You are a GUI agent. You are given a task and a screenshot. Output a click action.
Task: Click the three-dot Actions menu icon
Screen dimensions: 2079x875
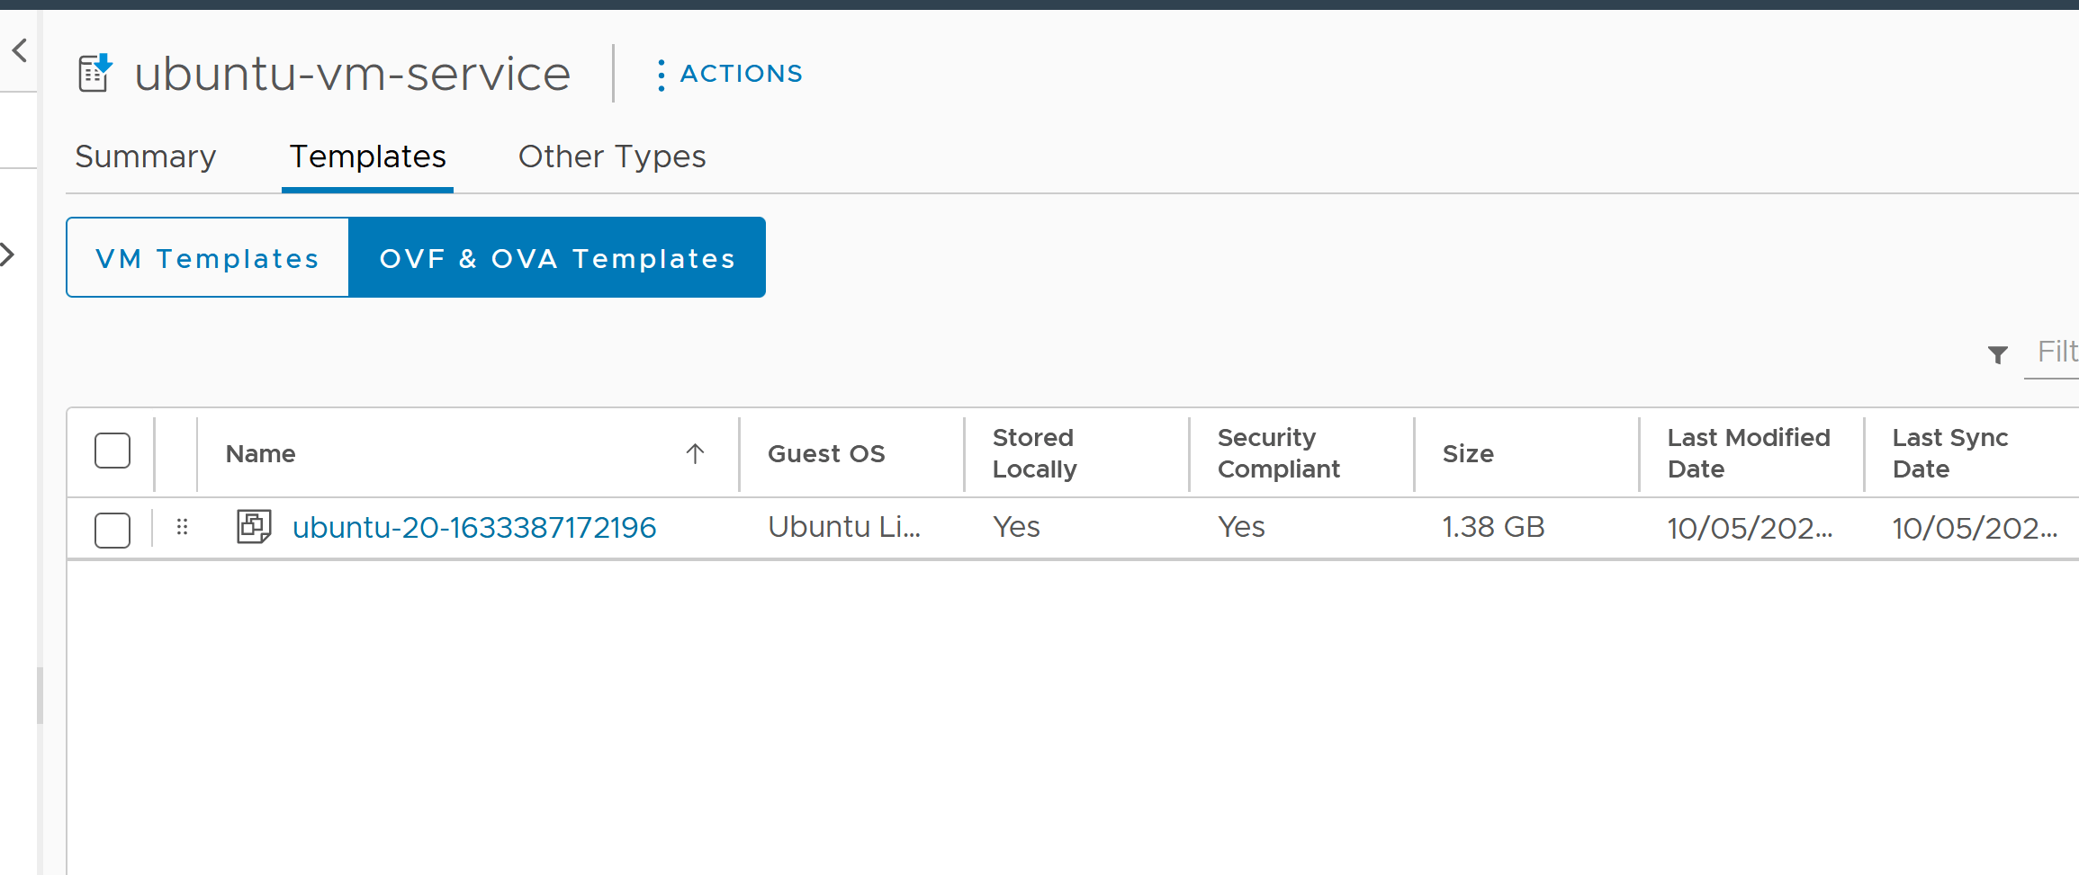point(661,75)
